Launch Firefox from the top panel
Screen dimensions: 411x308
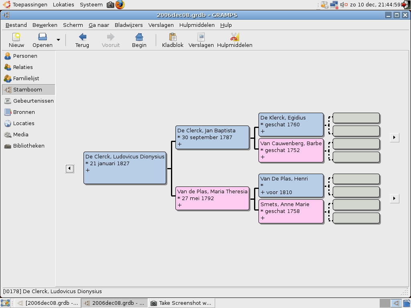(x=120, y=5)
